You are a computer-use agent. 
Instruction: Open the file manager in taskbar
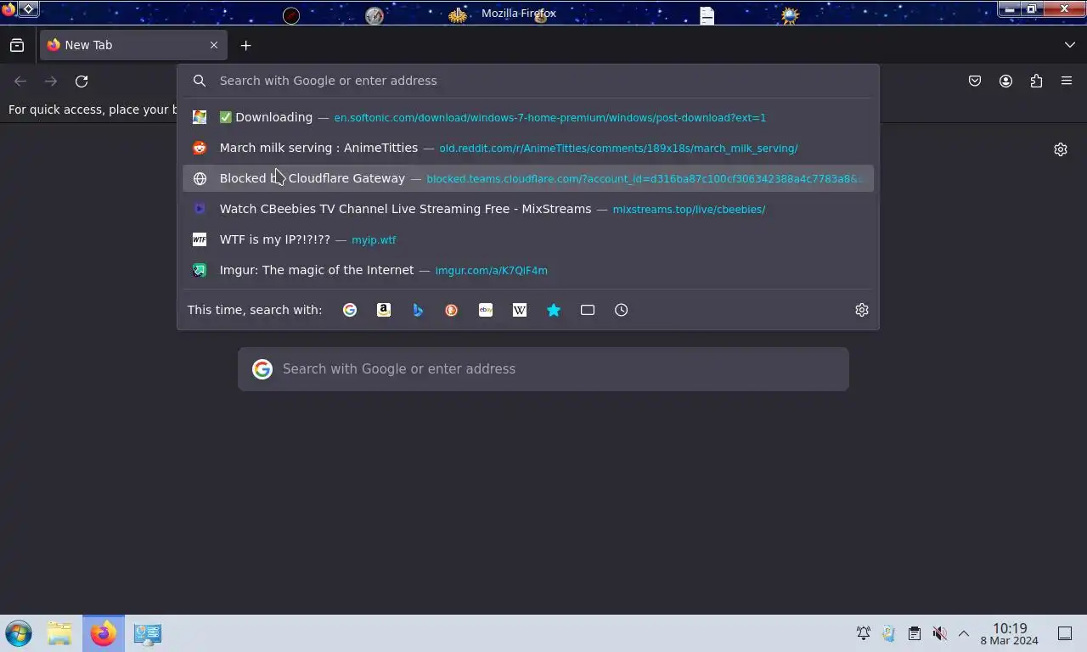coord(59,633)
